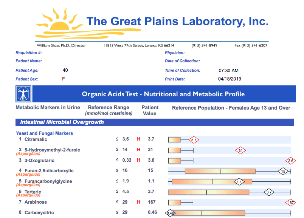Click Tartaric reference range 4.5

coord(126,192)
